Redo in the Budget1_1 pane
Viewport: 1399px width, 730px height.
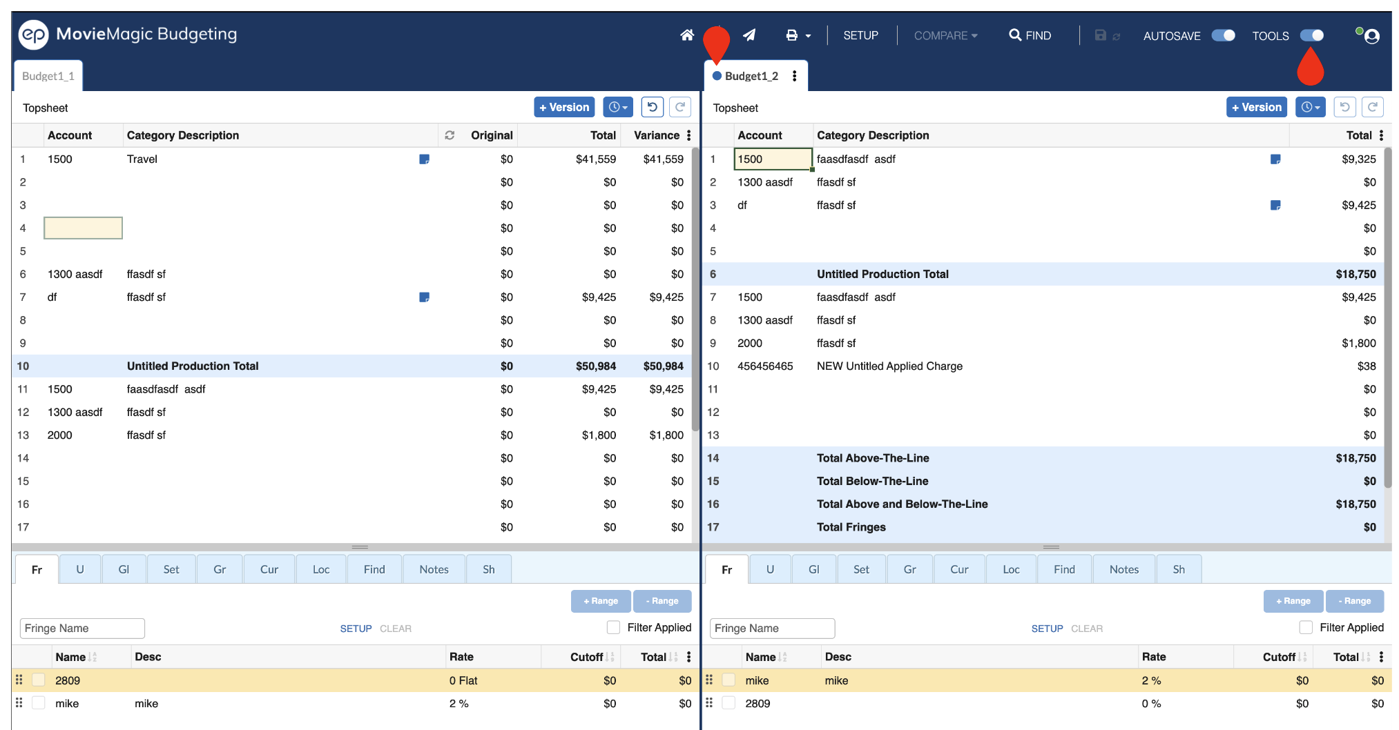[x=680, y=107]
